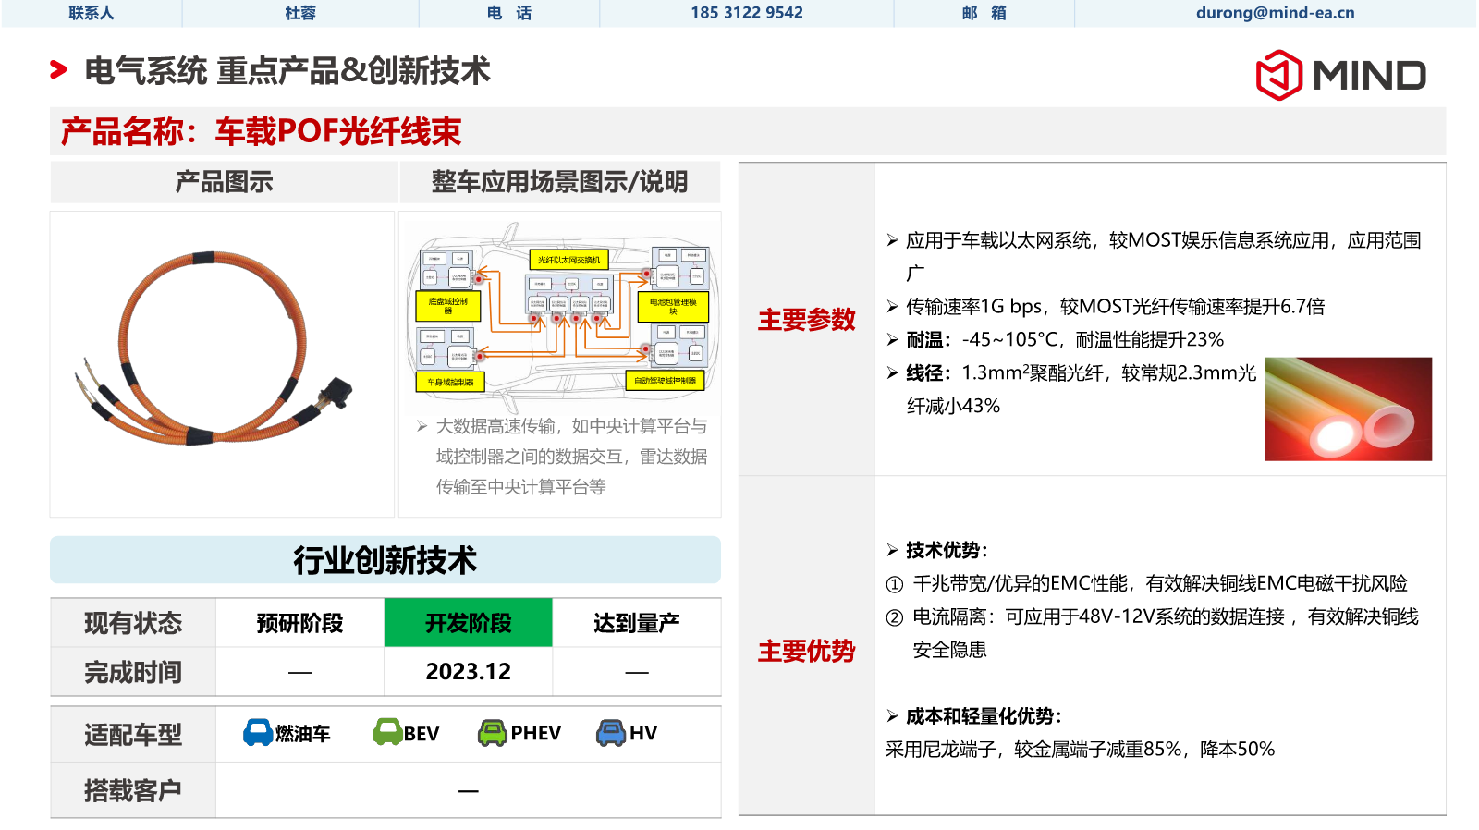The image size is (1479, 830).
Task: Click the phone number 185 3122 9542
Action: (746, 13)
